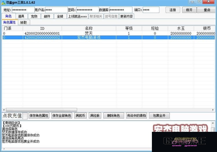Switch to the 道具 tab
This screenshot has width=217, height=152.
point(21,16)
